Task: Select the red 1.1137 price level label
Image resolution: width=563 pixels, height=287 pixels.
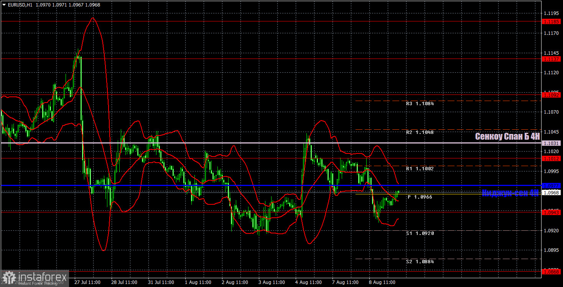Action: [x=551, y=59]
